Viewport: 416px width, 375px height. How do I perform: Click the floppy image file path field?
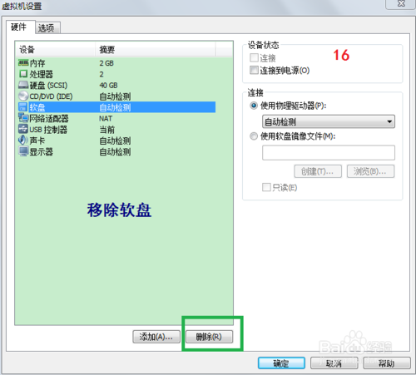pos(329,152)
